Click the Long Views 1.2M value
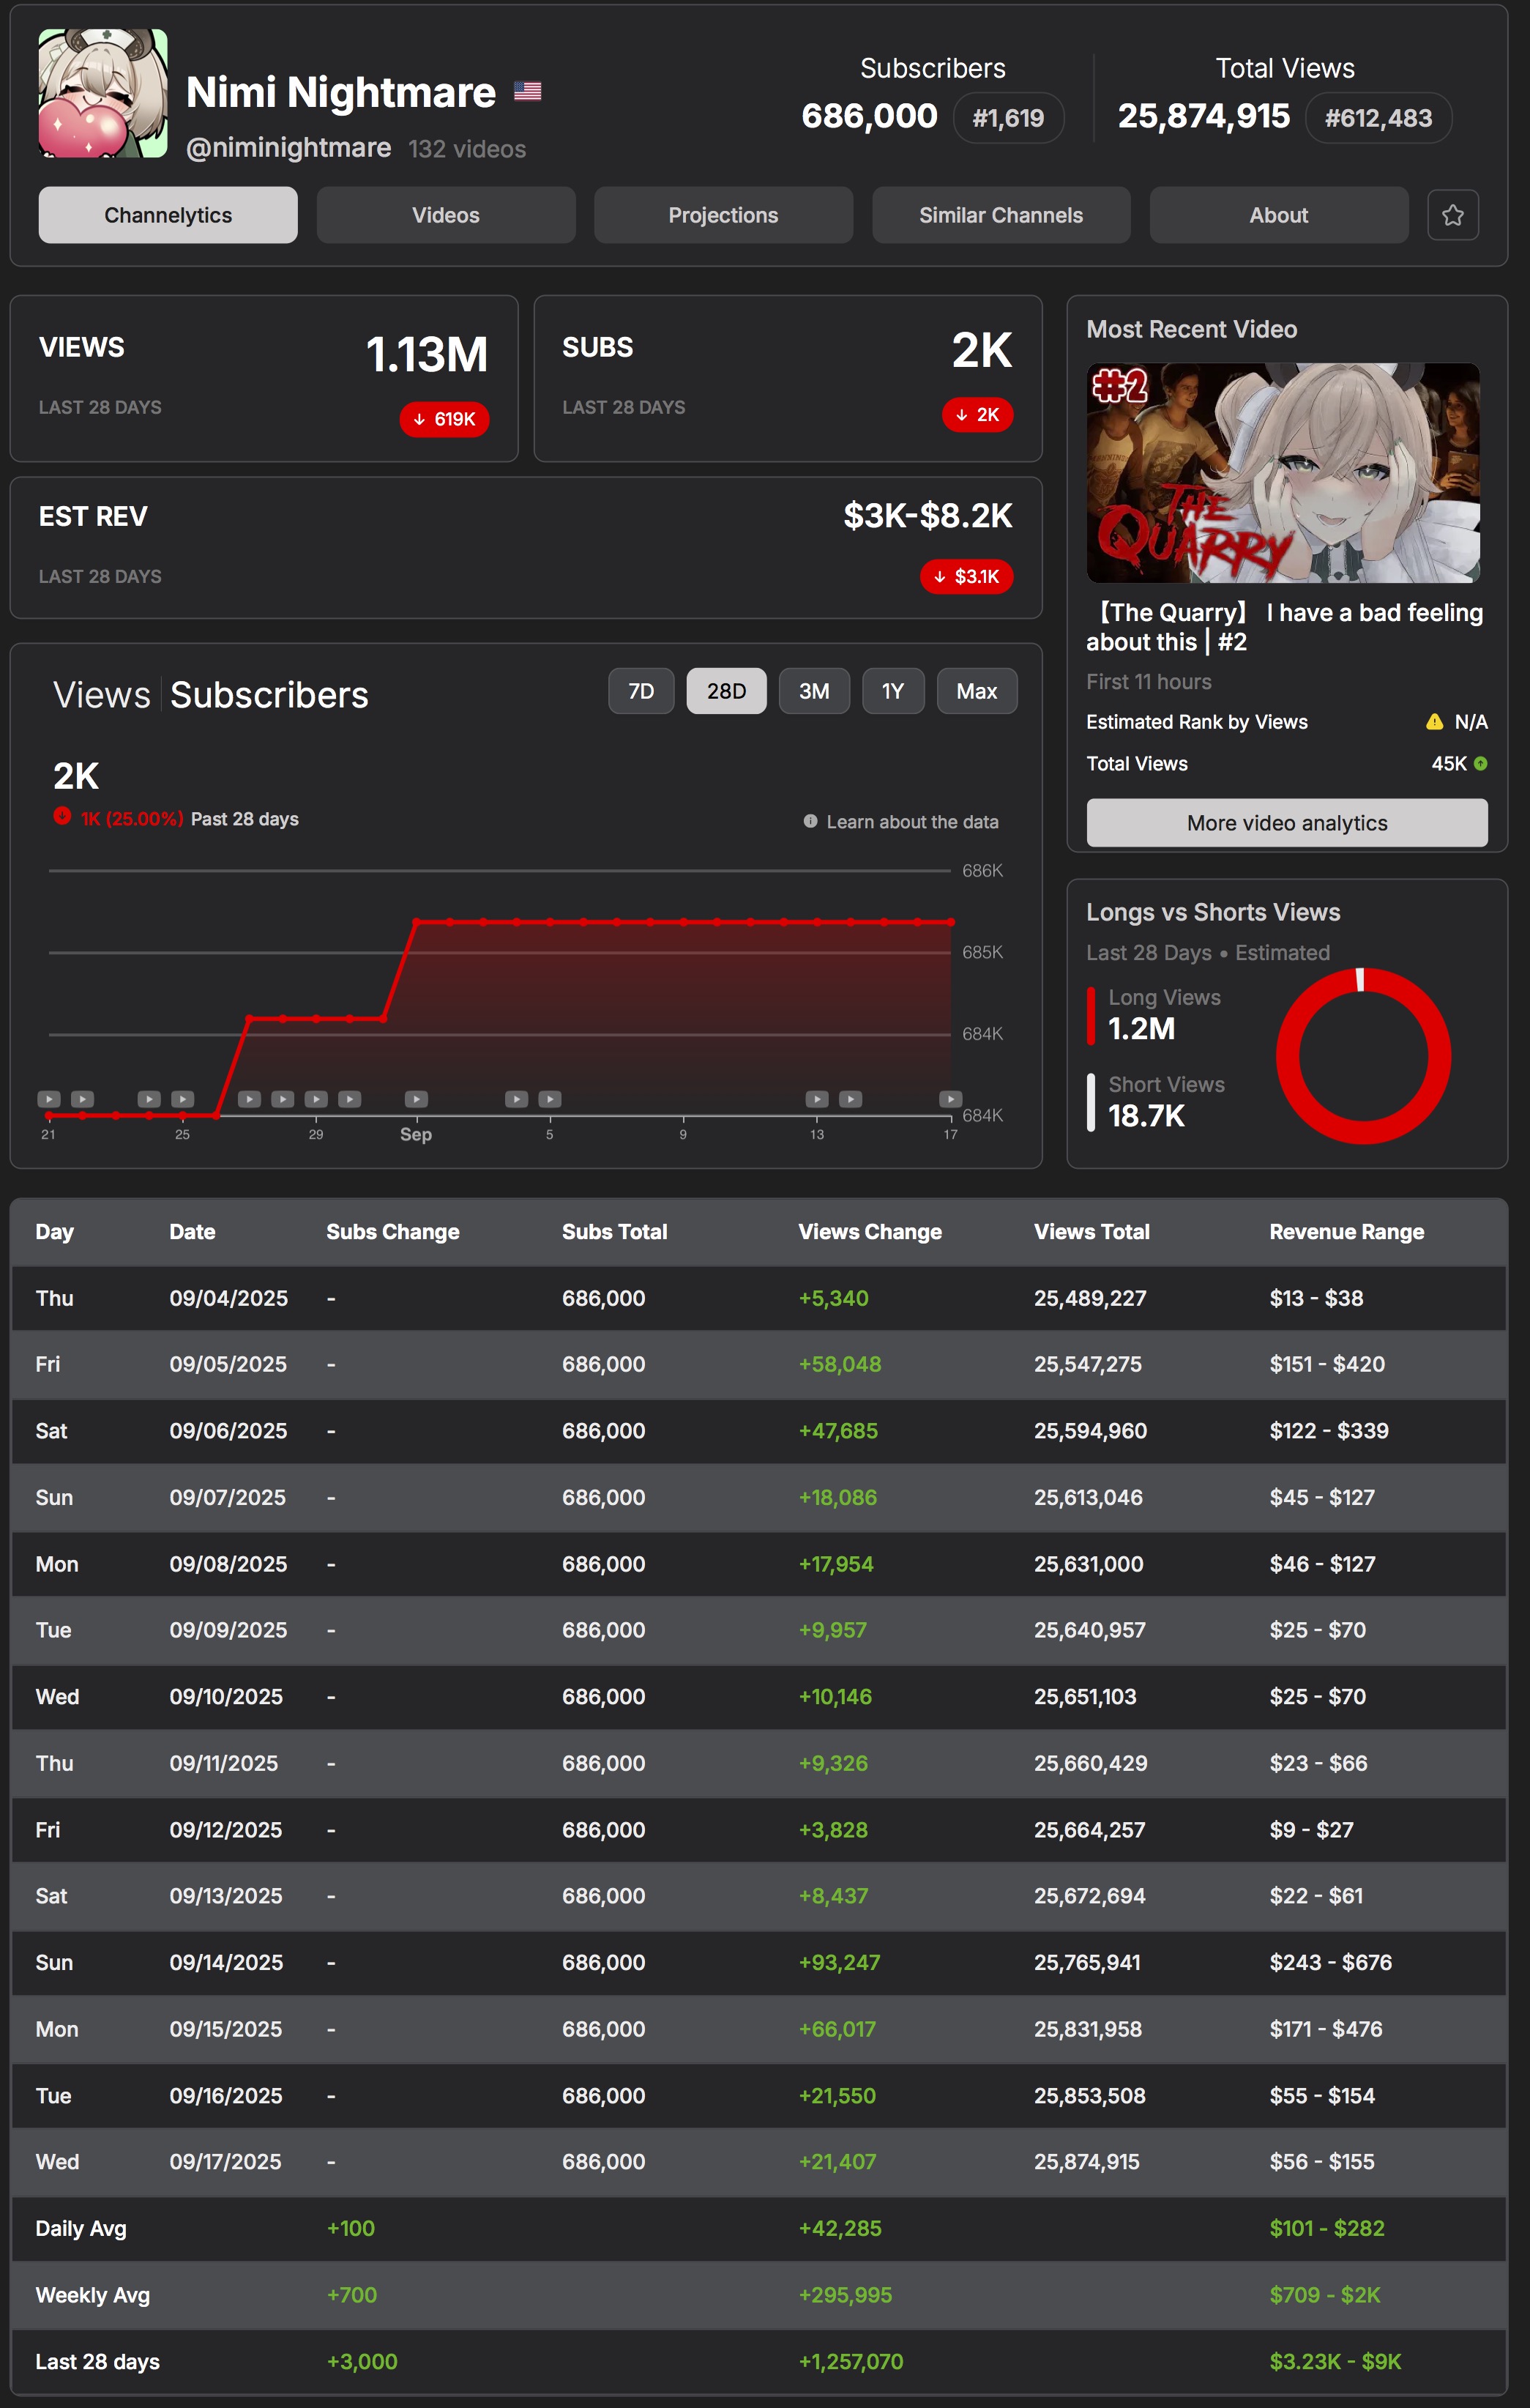 [1141, 1029]
